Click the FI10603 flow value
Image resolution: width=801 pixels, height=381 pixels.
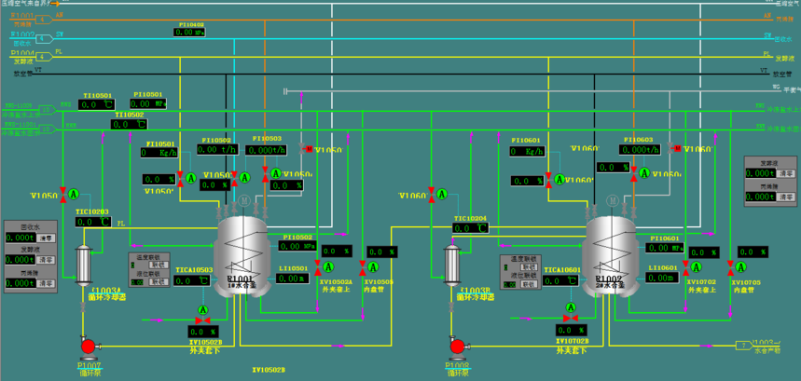tap(640, 149)
